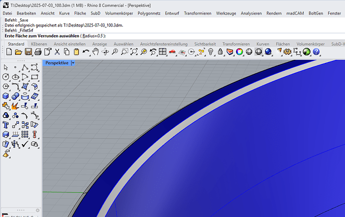Switch to the Ansicht einstellen tab
The image size is (345, 217).
tap(69, 44)
